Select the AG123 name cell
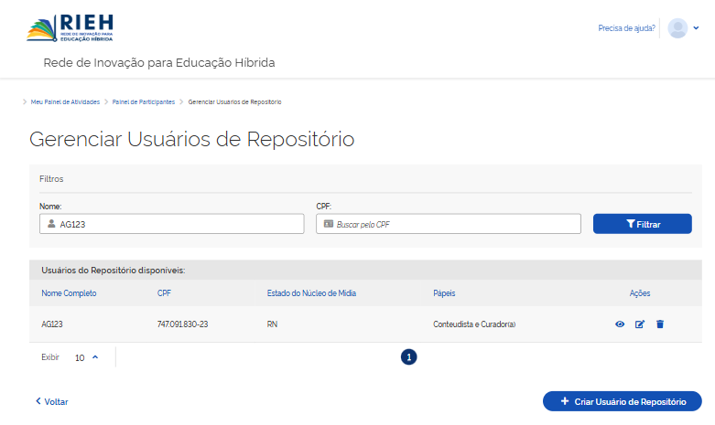The image size is (715, 425). pos(52,324)
